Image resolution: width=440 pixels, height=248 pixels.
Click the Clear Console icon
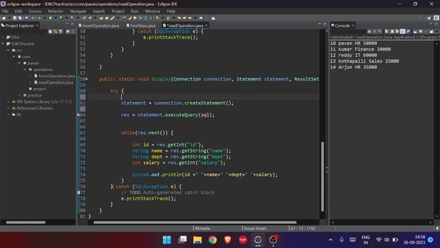tap(386, 32)
